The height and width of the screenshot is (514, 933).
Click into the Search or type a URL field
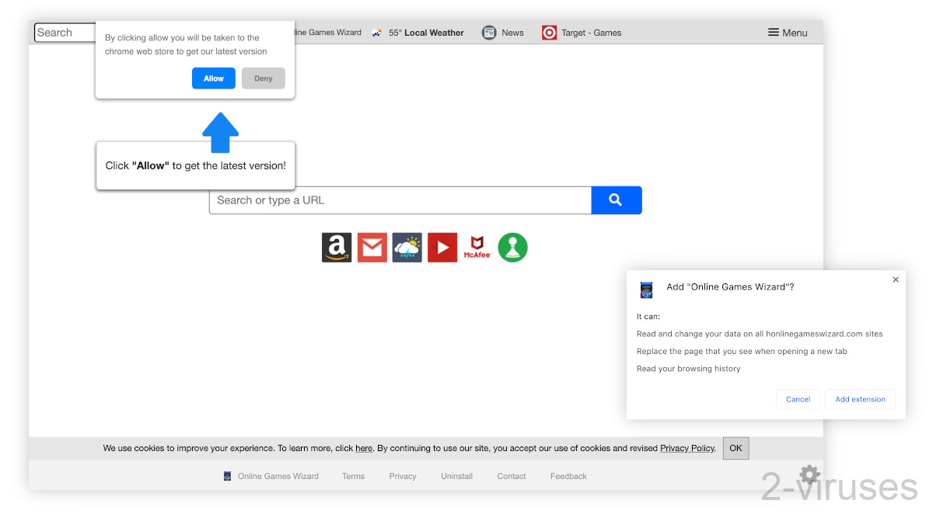click(389, 200)
